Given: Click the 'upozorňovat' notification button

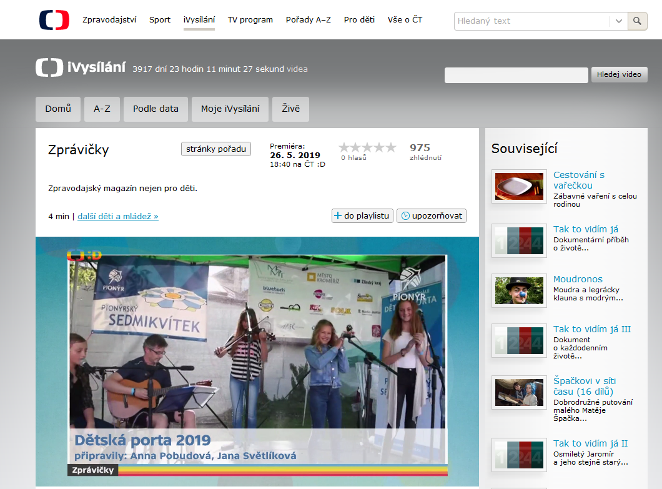Looking at the screenshot, I should [432, 215].
